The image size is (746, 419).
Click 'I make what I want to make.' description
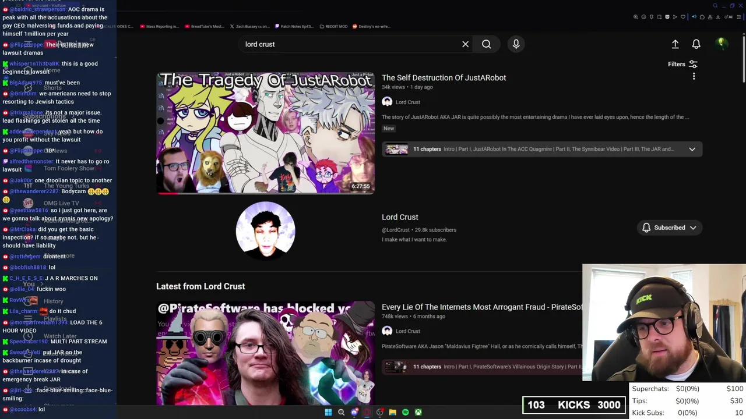(x=414, y=240)
